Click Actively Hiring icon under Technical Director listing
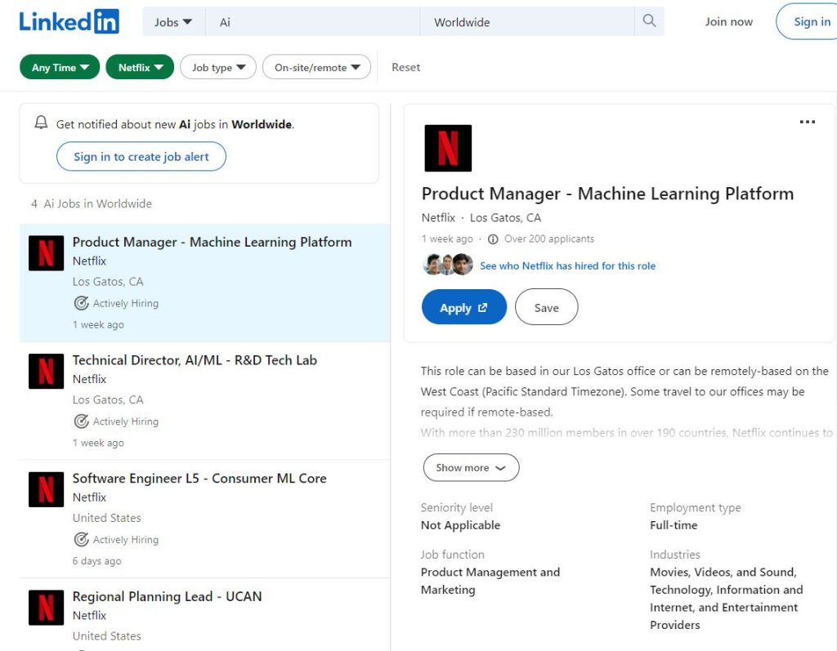The width and height of the screenshot is (837, 651). click(x=81, y=421)
